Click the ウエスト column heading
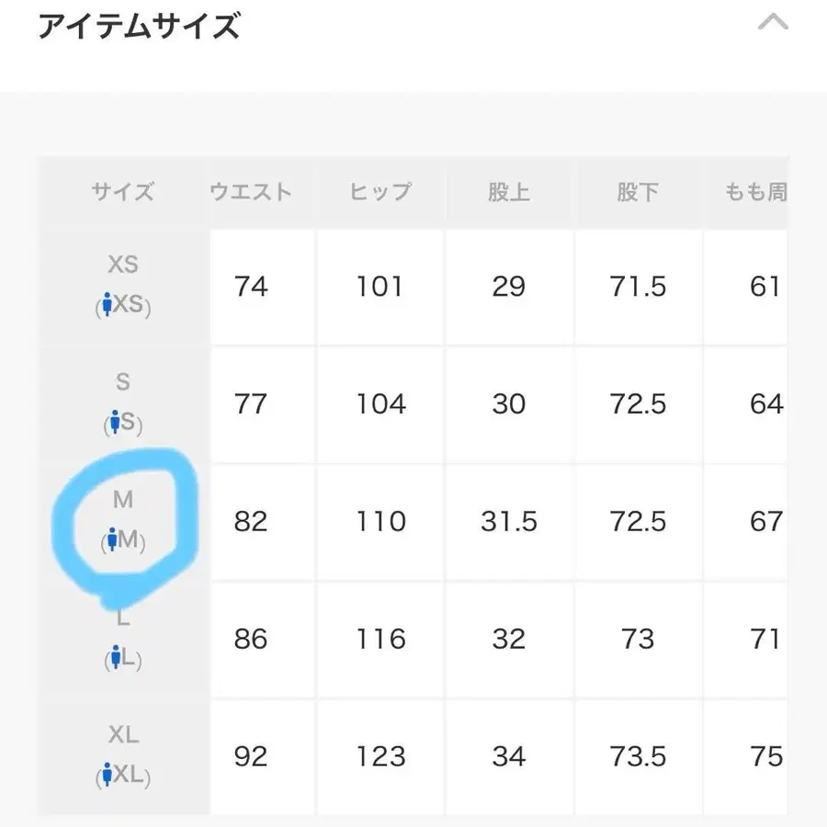827x827 pixels. (250, 191)
